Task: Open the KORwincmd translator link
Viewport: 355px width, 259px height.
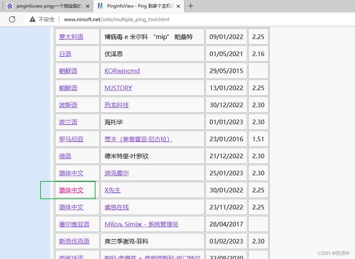Action: (122, 70)
